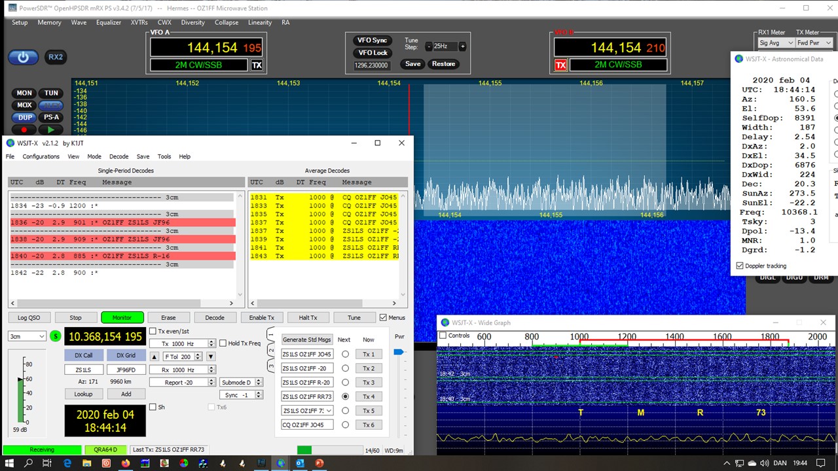Click the F Tol down-triangle button
This screenshot has width=838, height=471.
pos(211,357)
